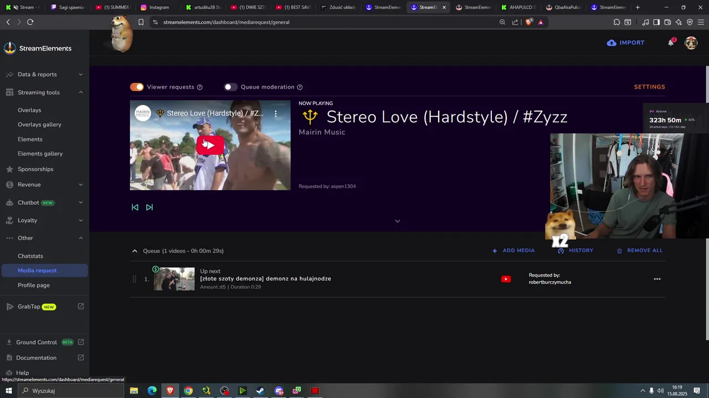709x398 pixels.
Task: Click IMPORT in top header
Action: 625,43
